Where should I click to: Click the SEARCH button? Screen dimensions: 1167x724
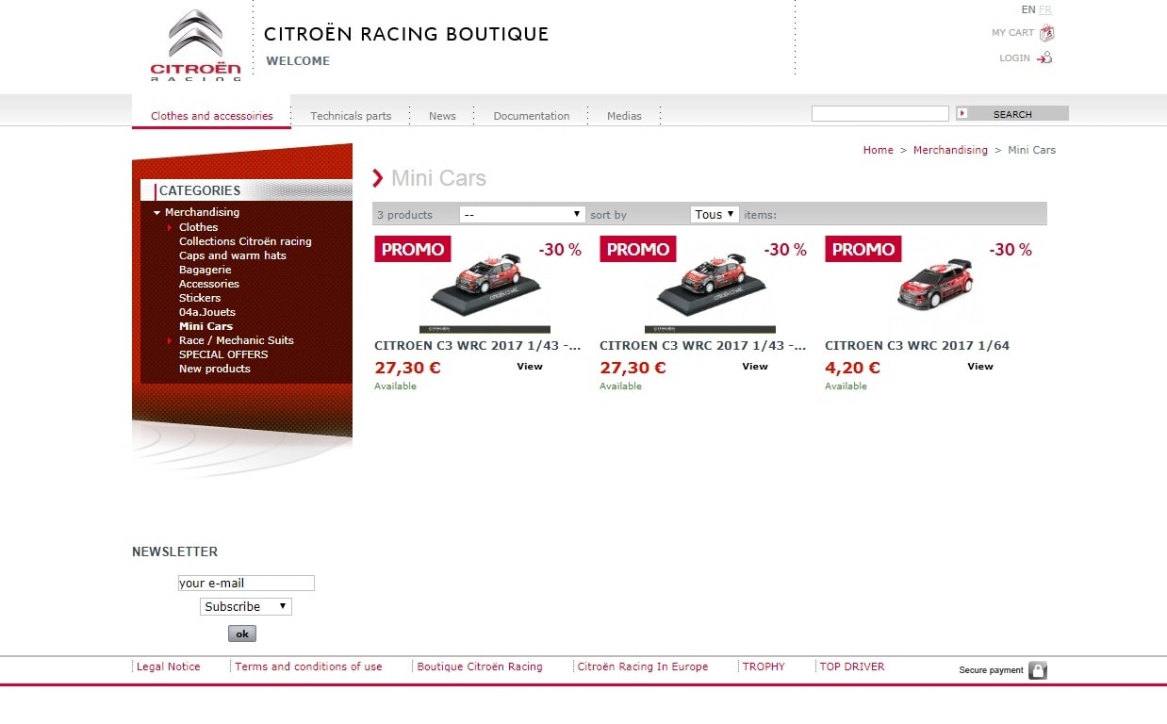pos(1012,114)
